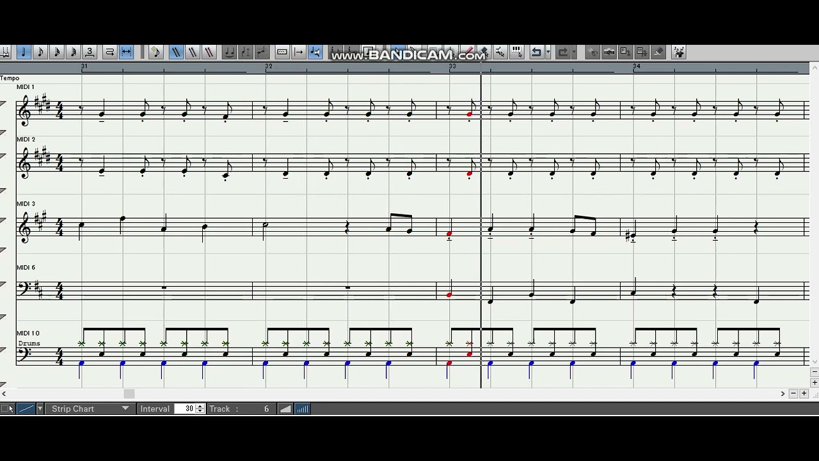Click the Redo arrow button
The width and height of the screenshot is (819, 461).
563,52
